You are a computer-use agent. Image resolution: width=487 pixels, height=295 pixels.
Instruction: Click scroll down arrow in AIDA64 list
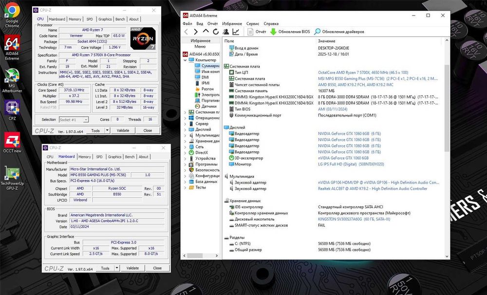point(447,256)
